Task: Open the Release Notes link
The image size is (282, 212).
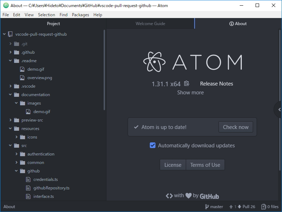Action: pyautogui.click(x=216, y=83)
